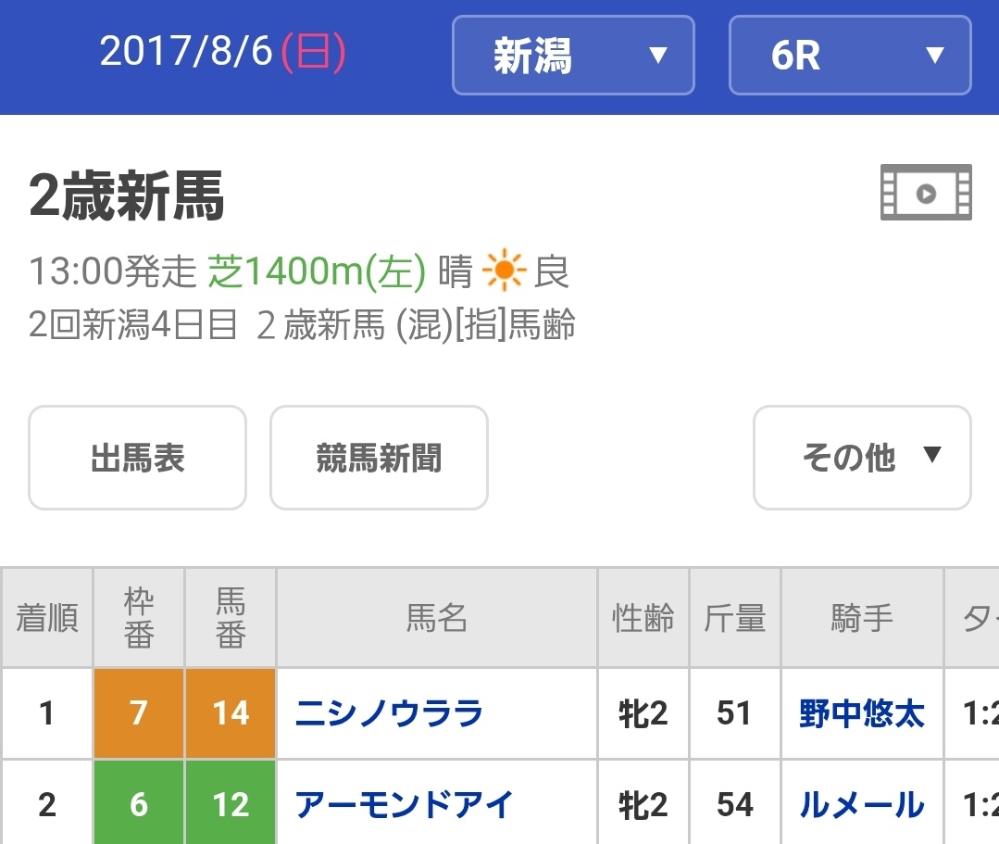This screenshot has width=999, height=844.
Task: Click the sunny weather icon
Action: coord(504,272)
